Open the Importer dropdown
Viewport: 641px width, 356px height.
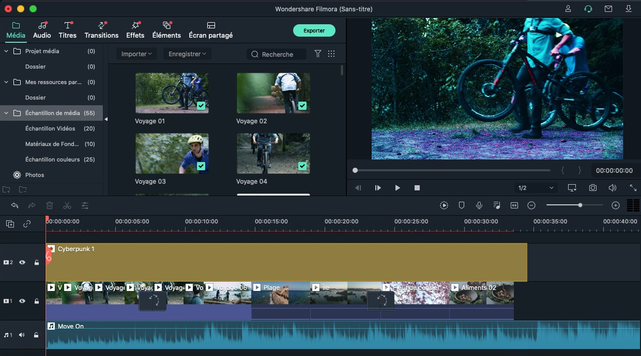coord(136,54)
